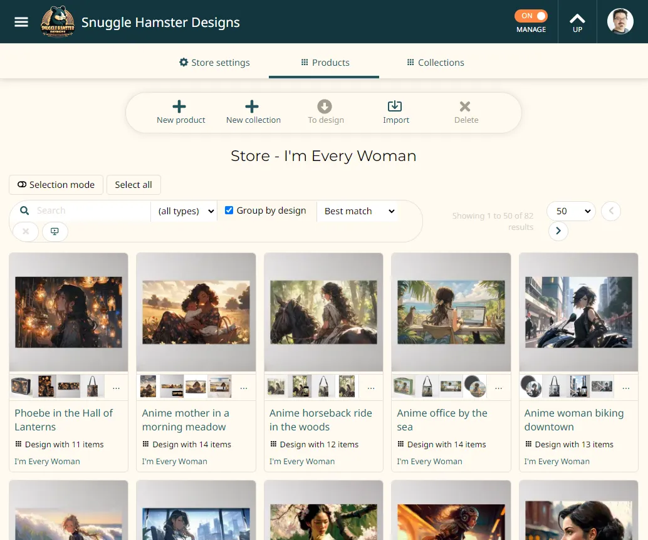
Task: Click 'Design with 13 items' text
Action: pyautogui.click(x=574, y=445)
